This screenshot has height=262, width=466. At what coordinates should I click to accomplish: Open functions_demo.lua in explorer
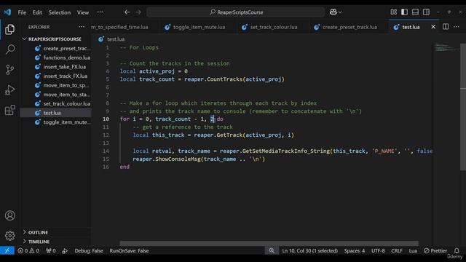[x=66, y=57]
